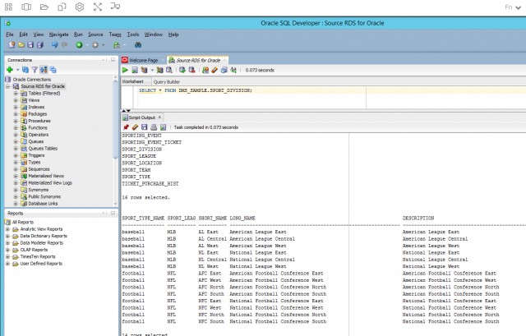526x336 pixels.
Task: Select All Reports in Reports panel
Action: (x=23, y=223)
